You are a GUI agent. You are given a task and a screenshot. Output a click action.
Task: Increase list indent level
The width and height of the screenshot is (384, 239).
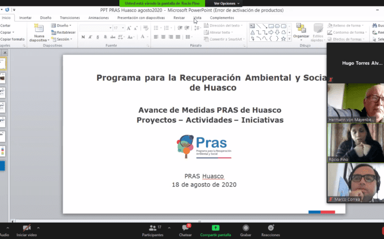187,28
